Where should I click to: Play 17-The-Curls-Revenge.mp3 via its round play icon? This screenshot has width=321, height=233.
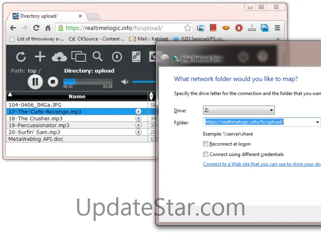(138, 112)
